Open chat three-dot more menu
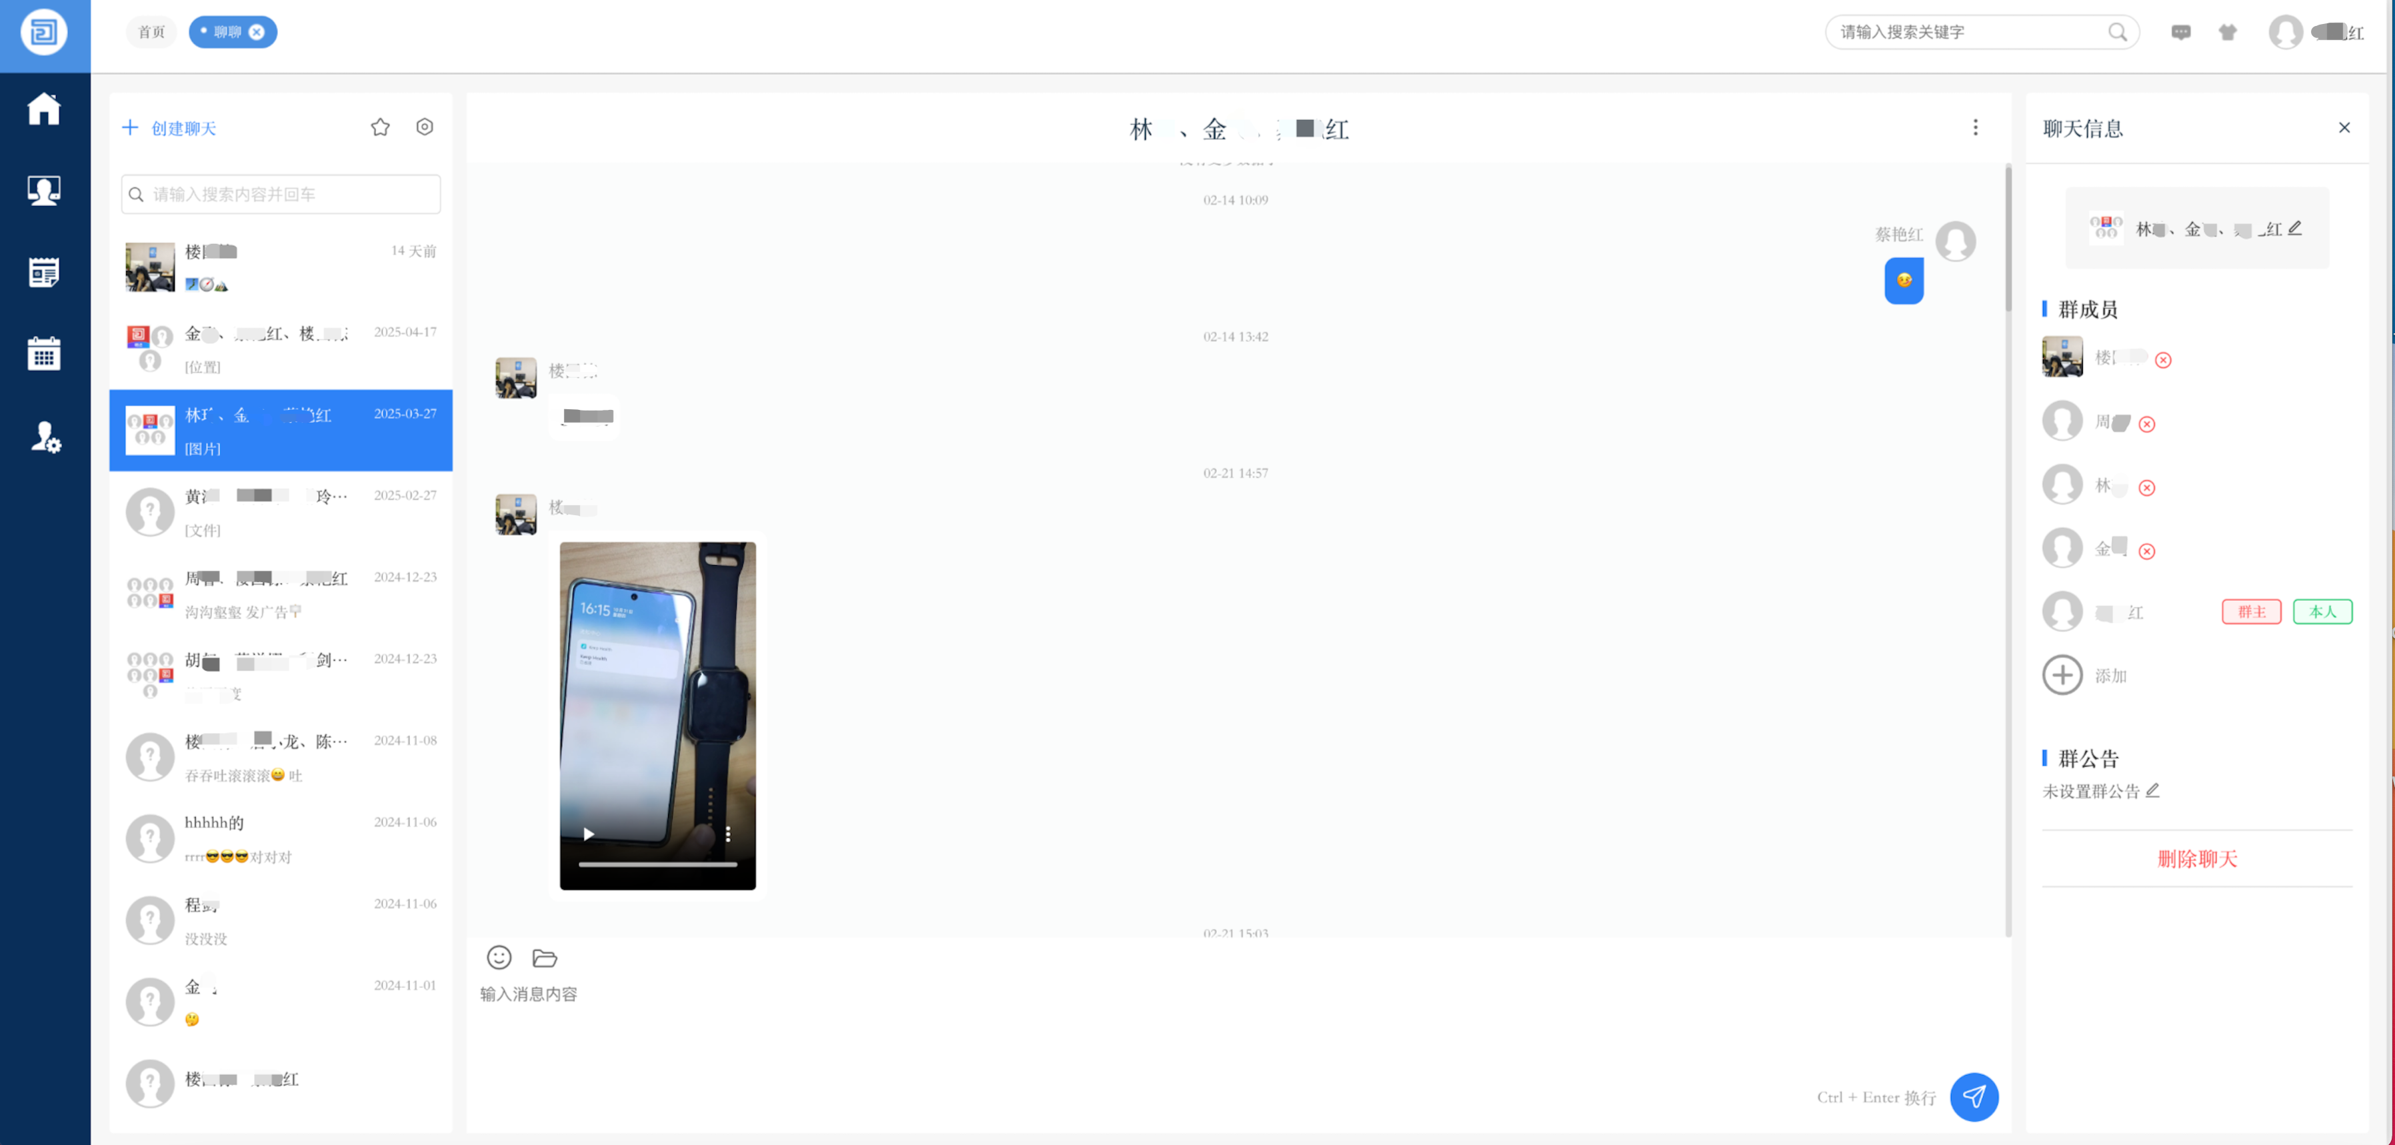 1975,127
